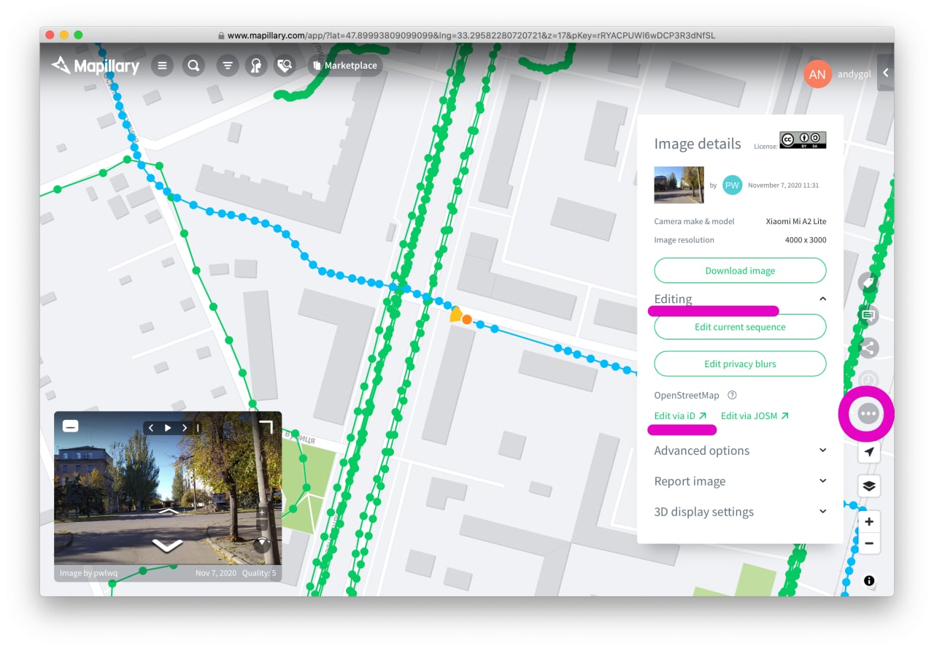Image resolution: width=934 pixels, height=649 pixels.
Task: Click the Mapillary logo
Action: [96, 66]
